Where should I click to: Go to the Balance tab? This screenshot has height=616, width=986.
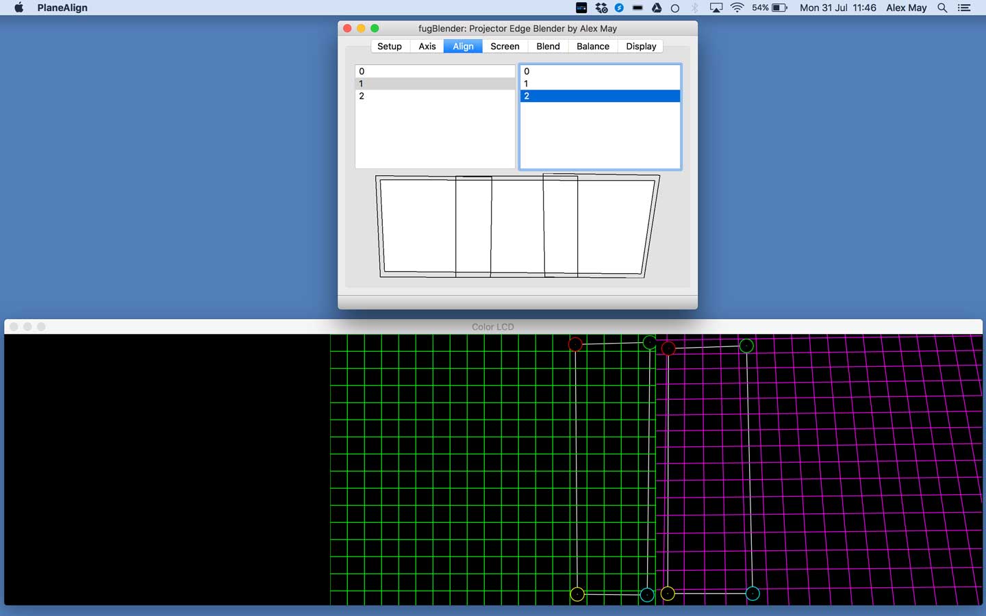[592, 47]
